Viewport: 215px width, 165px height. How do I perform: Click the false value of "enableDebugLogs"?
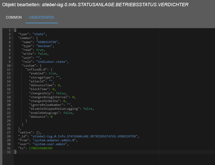point(68,113)
